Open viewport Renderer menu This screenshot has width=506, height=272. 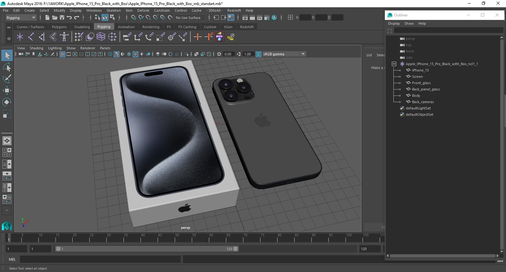pos(88,48)
